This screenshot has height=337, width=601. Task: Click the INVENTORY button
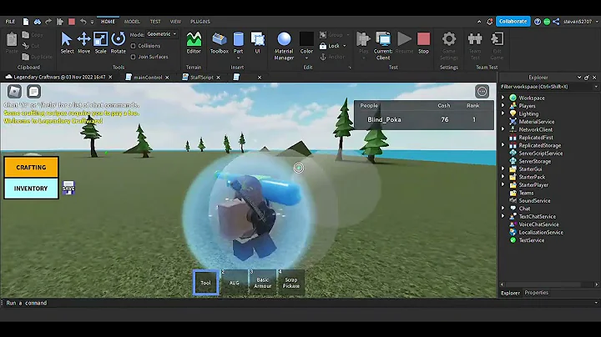[x=31, y=189]
